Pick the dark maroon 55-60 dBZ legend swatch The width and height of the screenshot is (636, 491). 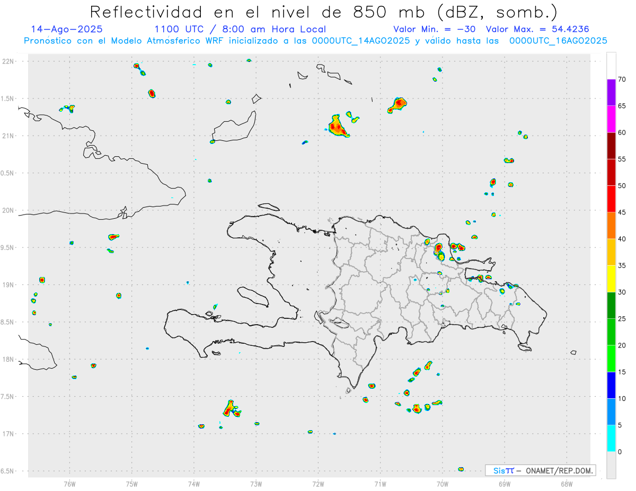[611, 146]
